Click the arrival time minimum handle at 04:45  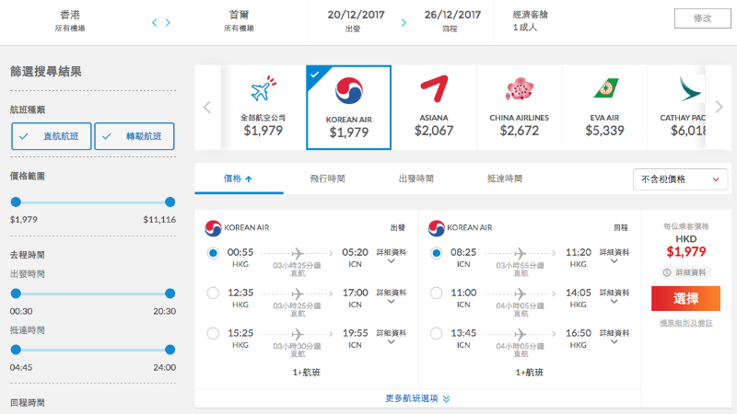pyautogui.click(x=16, y=350)
